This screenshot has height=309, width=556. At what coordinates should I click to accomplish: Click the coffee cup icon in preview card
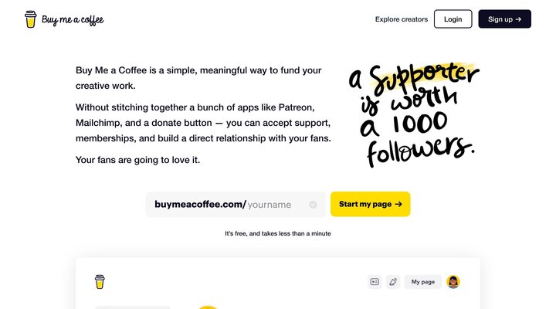tap(100, 282)
